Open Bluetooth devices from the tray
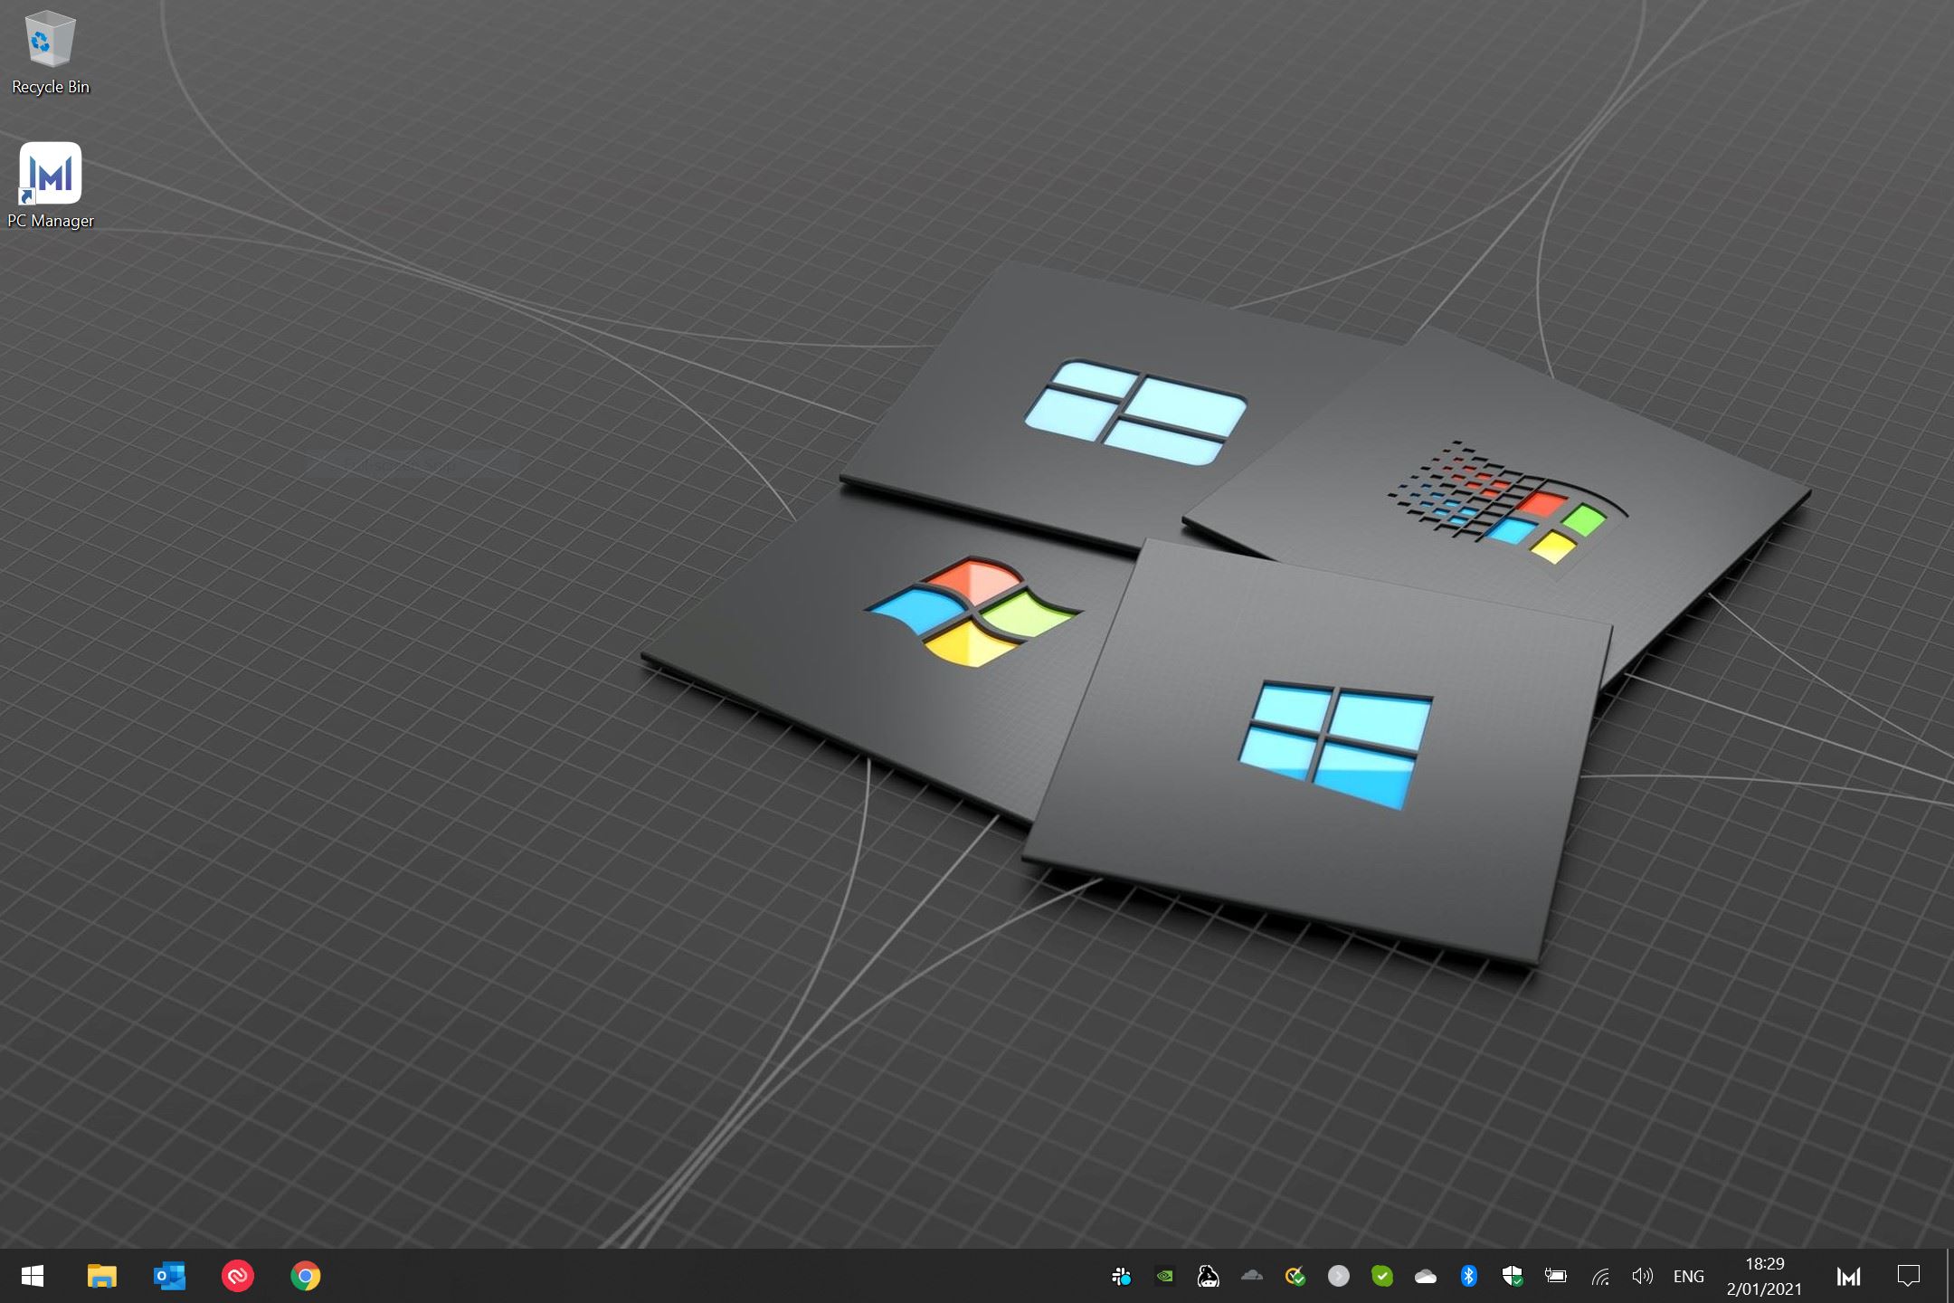Image resolution: width=1954 pixels, height=1303 pixels. coord(1469,1276)
